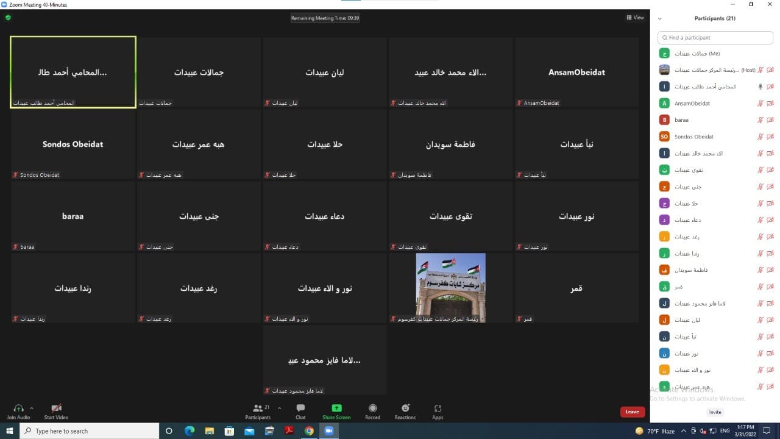Click the green Share Screen icon
This screenshot has height=439, width=780.
(336, 409)
